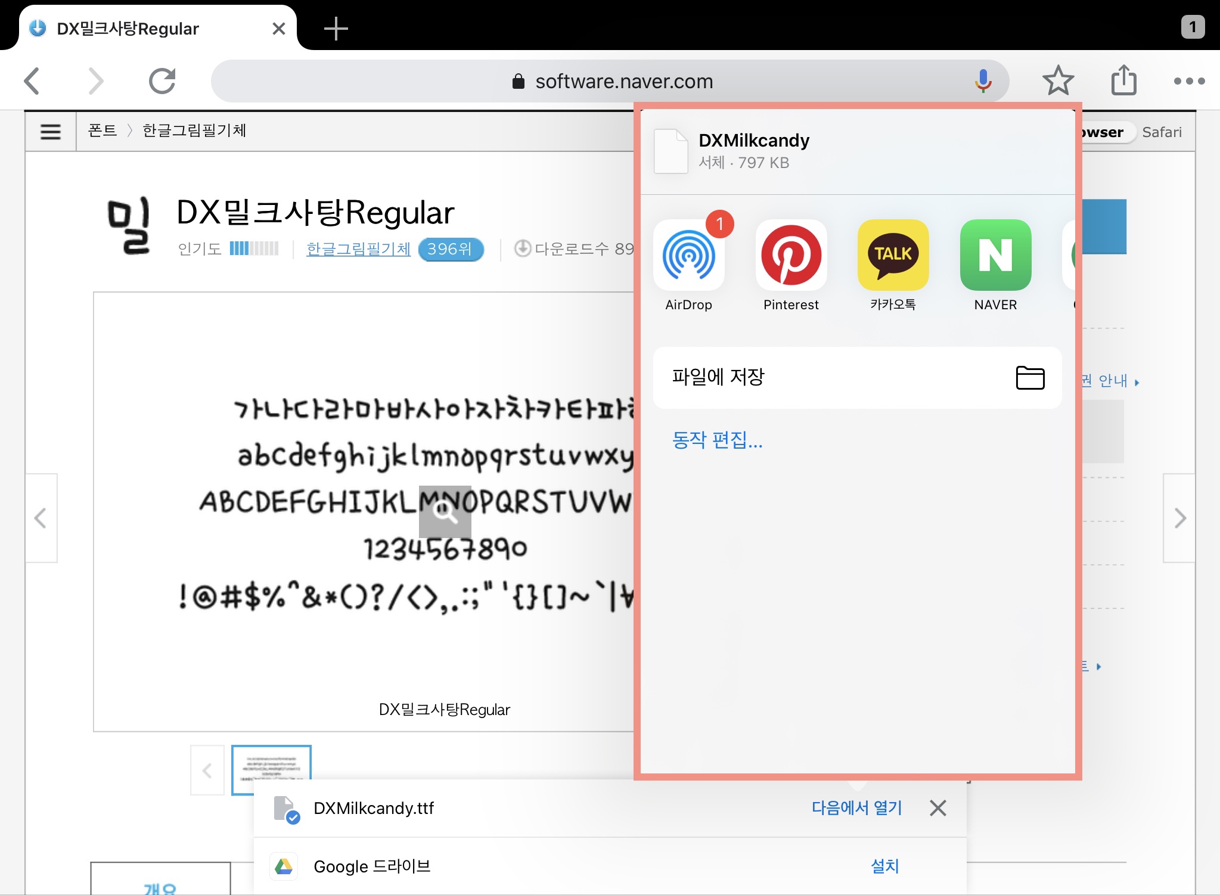Reload the current page
Screen dimensions: 1220x895
[162, 81]
